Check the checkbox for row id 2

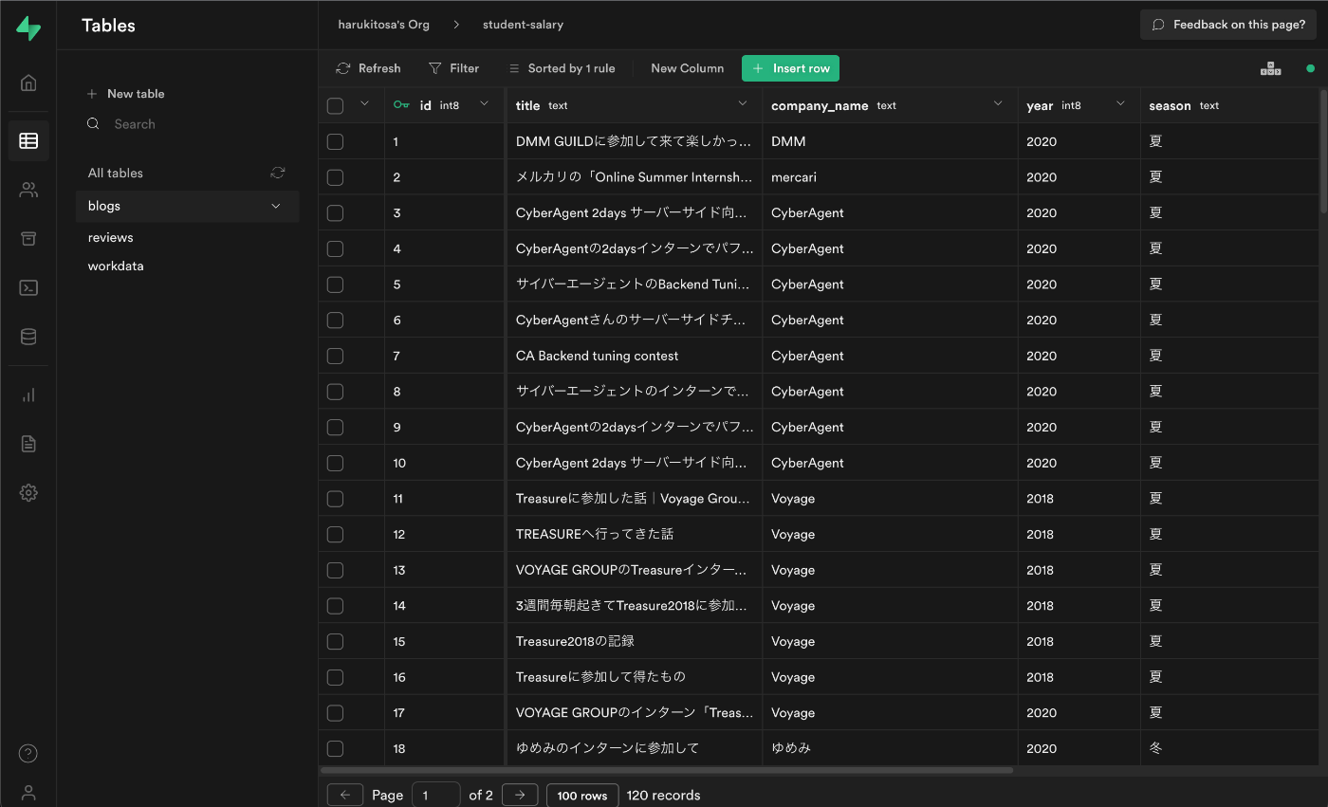coord(335,177)
